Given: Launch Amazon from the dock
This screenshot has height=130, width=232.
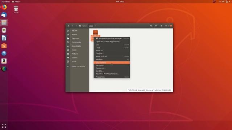Looking at the screenshot, I should click(x=4, y=61).
